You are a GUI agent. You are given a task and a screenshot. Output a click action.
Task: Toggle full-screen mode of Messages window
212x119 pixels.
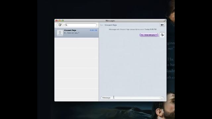click(165, 20)
